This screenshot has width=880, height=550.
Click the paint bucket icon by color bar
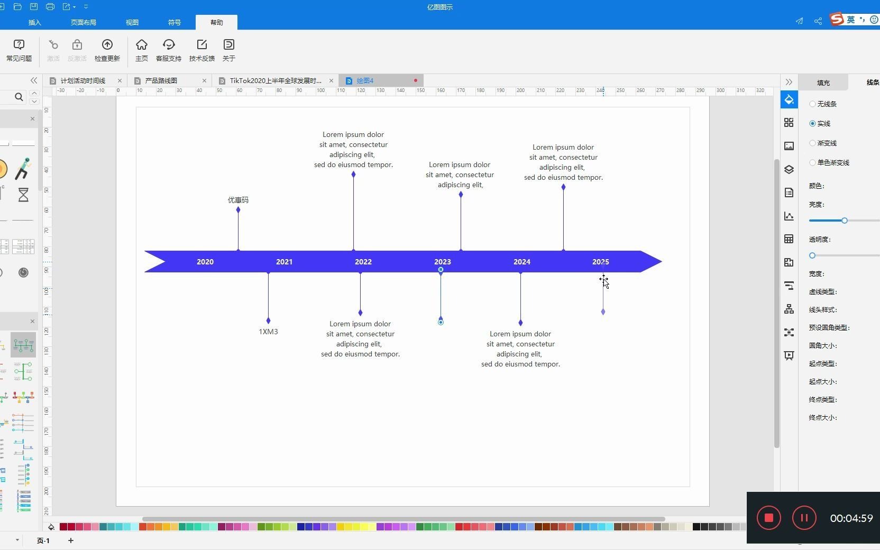[x=51, y=527]
